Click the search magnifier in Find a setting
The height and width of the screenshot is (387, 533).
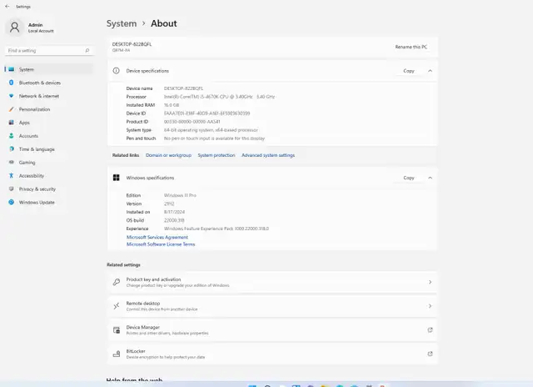(x=87, y=50)
